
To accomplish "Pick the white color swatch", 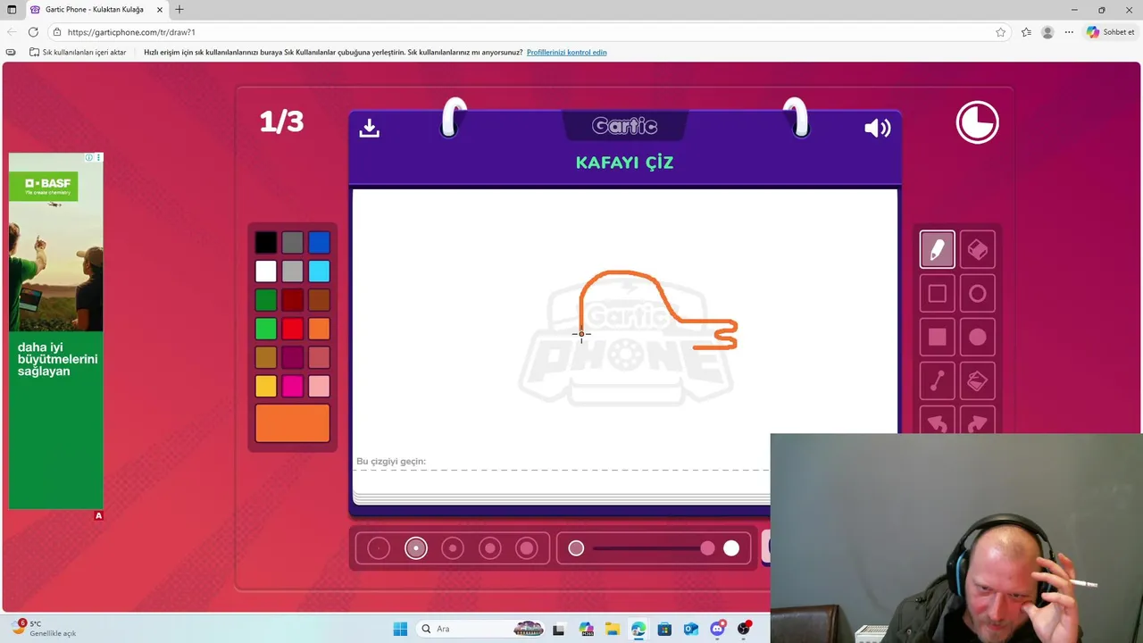I will pos(266,271).
